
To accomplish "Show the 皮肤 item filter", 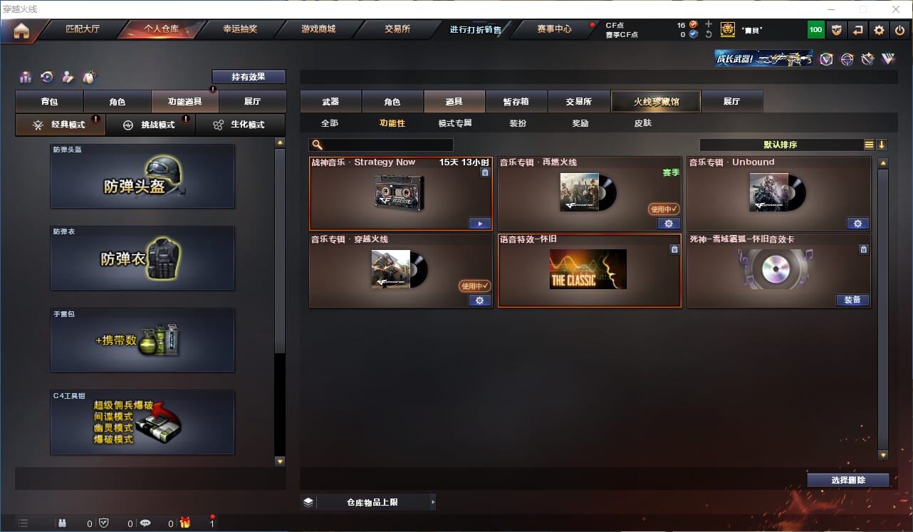I will (x=643, y=123).
